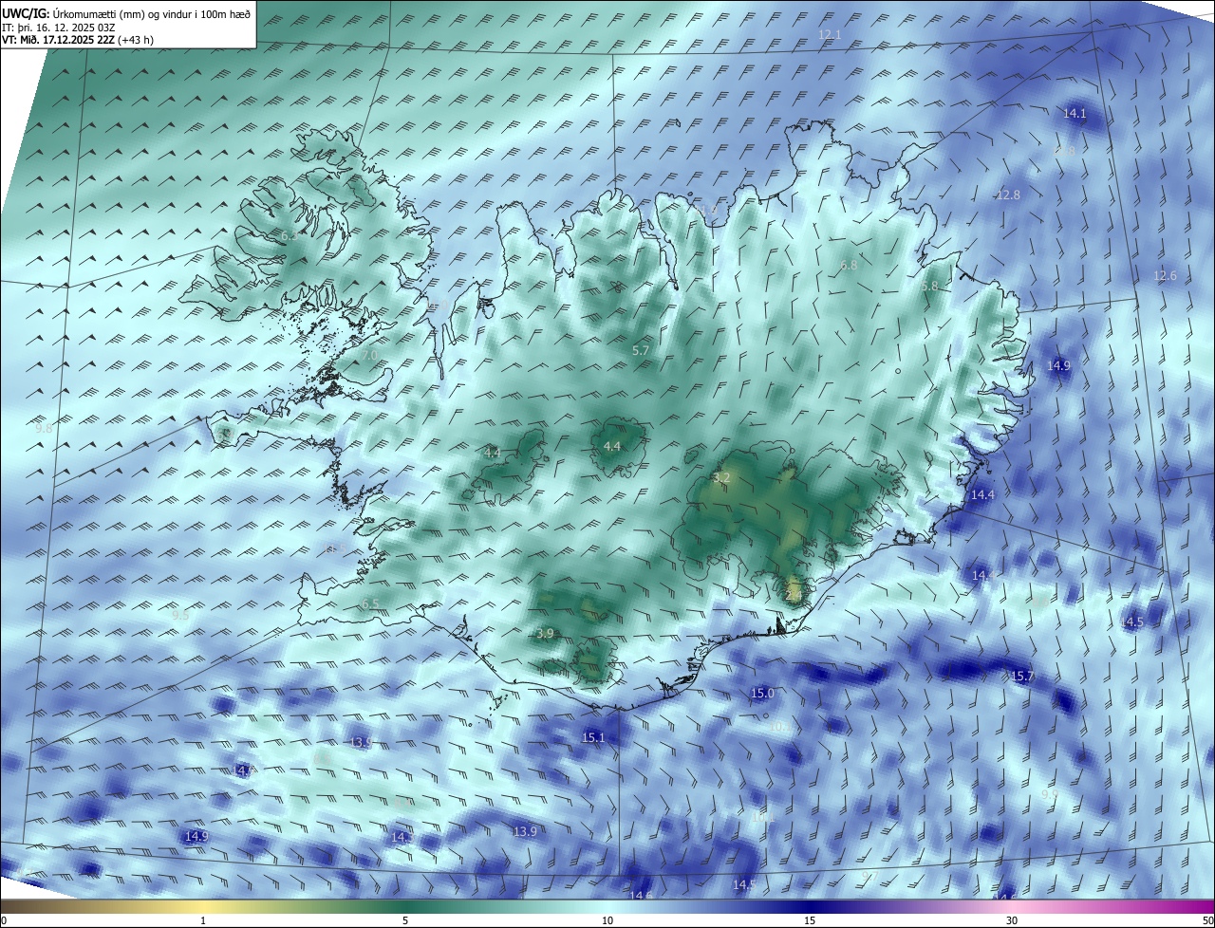This screenshot has height=928, width=1215.
Task: Click the 7.0 value in west Iceland
Action: point(369,355)
